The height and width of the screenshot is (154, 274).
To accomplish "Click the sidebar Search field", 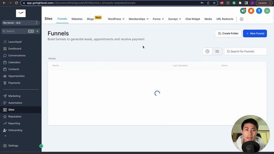I will click(x=18, y=31).
